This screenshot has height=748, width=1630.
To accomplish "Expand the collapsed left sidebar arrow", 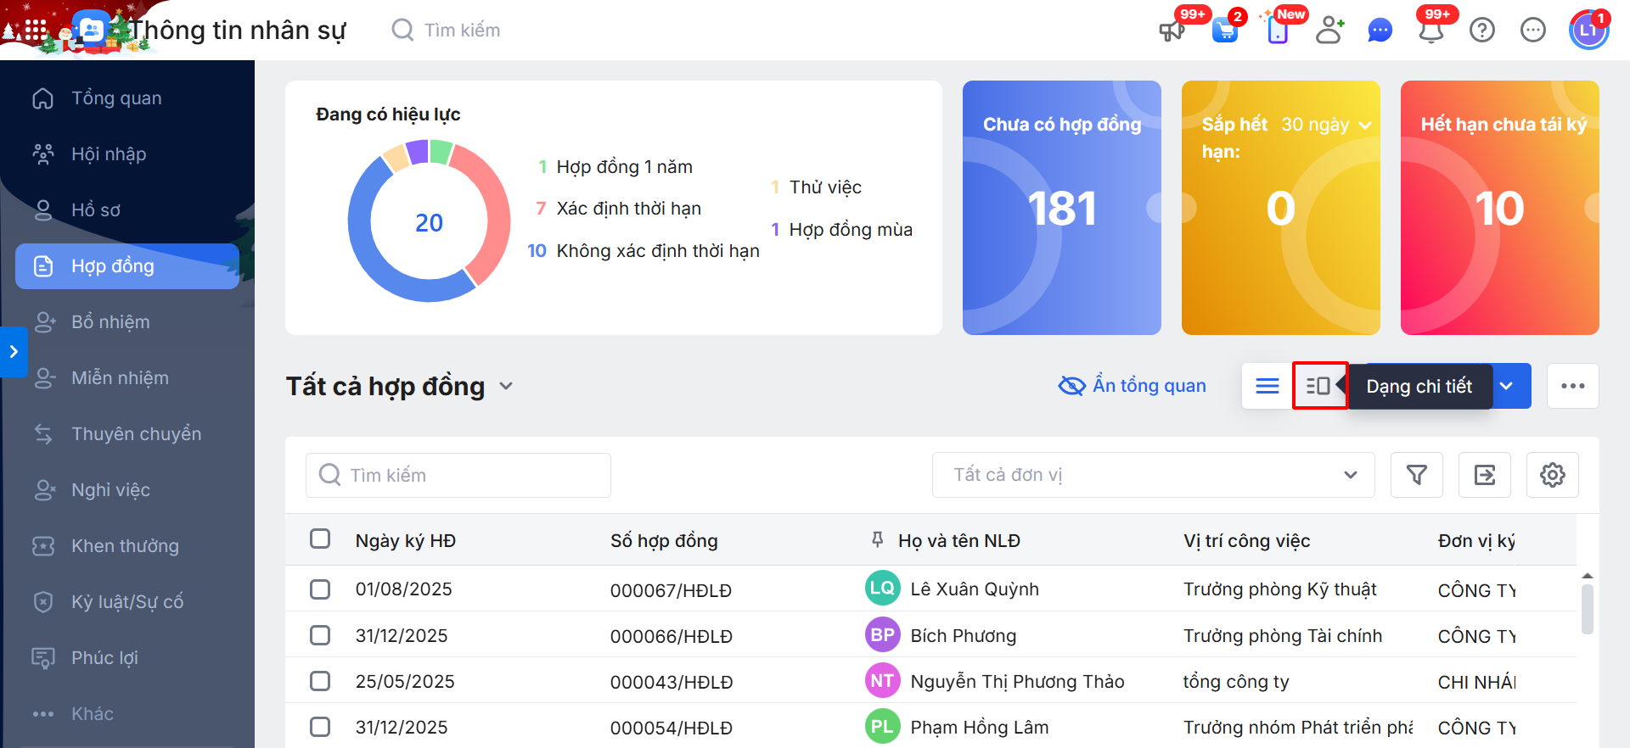I will click(x=14, y=351).
